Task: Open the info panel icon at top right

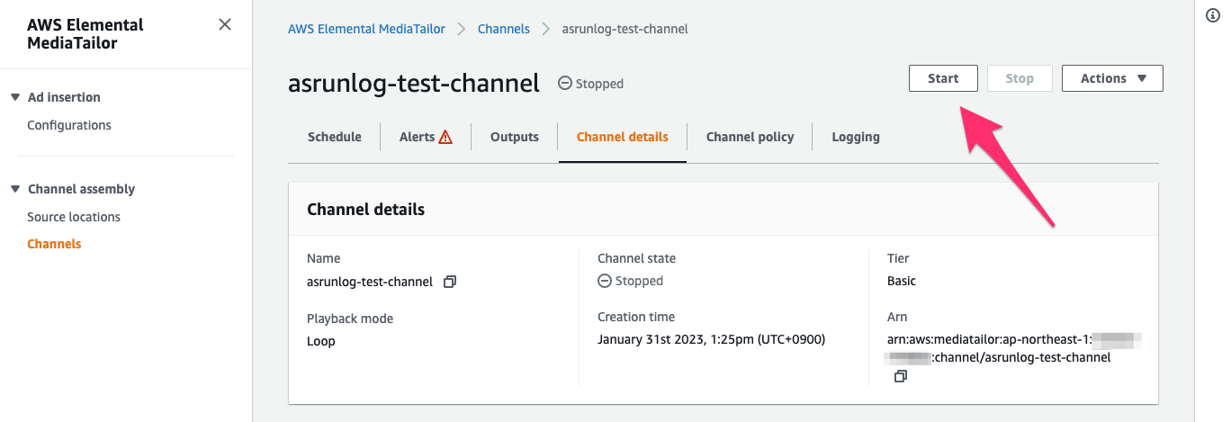Action: (x=1212, y=15)
